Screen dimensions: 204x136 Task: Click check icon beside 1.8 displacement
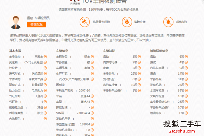(92, 130)
